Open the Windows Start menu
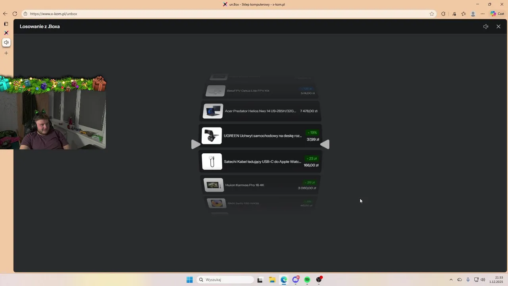508x286 pixels. pyautogui.click(x=190, y=280)
